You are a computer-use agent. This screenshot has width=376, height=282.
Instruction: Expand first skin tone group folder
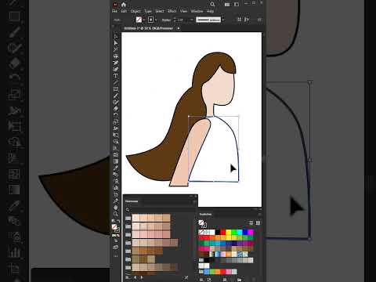128,219
